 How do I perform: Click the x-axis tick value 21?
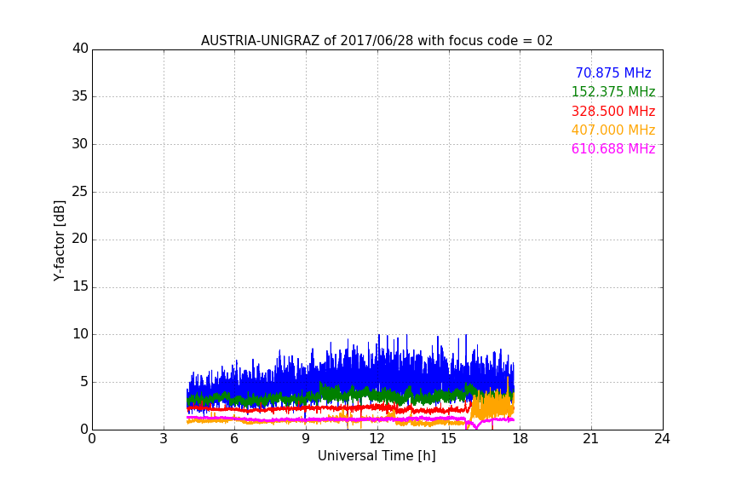(591, 439)
